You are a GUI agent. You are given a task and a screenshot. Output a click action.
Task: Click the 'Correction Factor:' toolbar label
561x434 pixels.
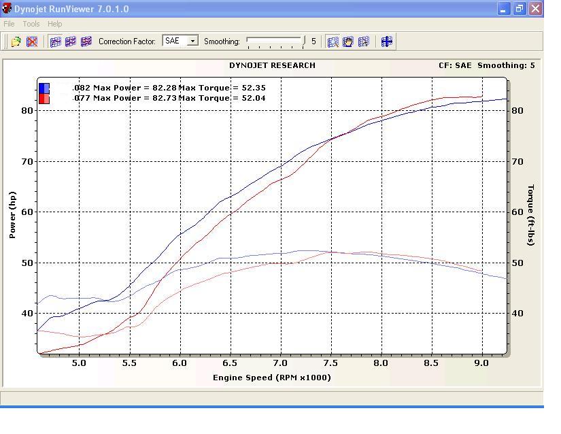[x=127, y=41]
